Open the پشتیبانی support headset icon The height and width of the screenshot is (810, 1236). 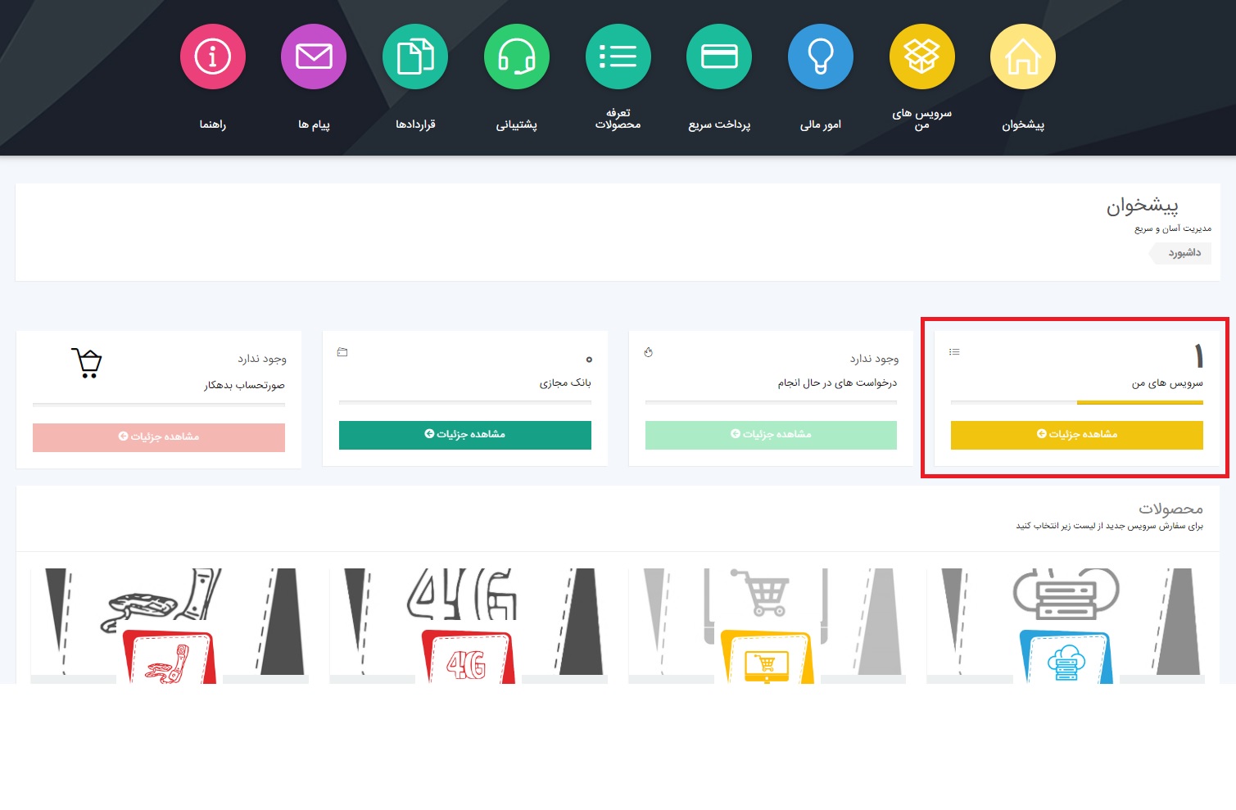pos(516,56)
